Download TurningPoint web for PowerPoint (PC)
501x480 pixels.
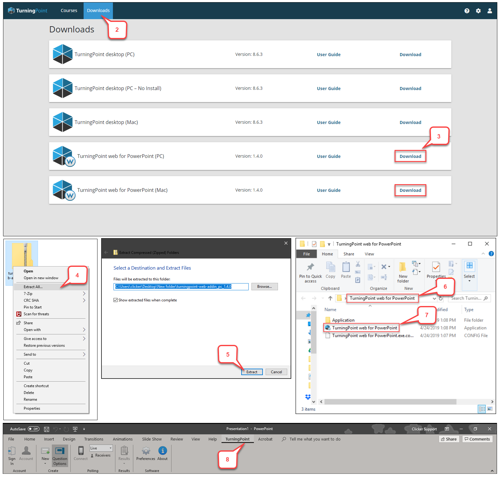(x=410, y=156)
